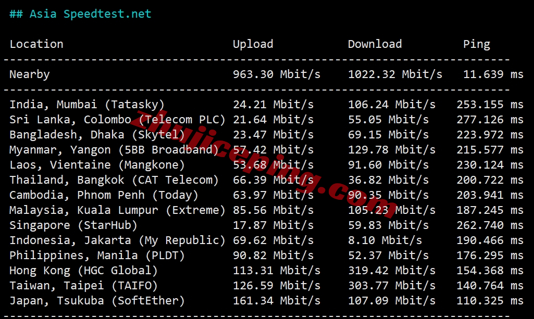Click Singapore download 59.83 Mbit/s
The width and height of the screenshot is (534, 319).
[x=388, y=225]
